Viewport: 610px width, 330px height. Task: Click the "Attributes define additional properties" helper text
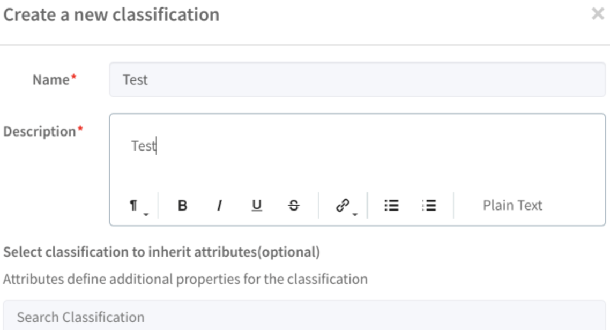pyautogui.click(x=185, y=279)
